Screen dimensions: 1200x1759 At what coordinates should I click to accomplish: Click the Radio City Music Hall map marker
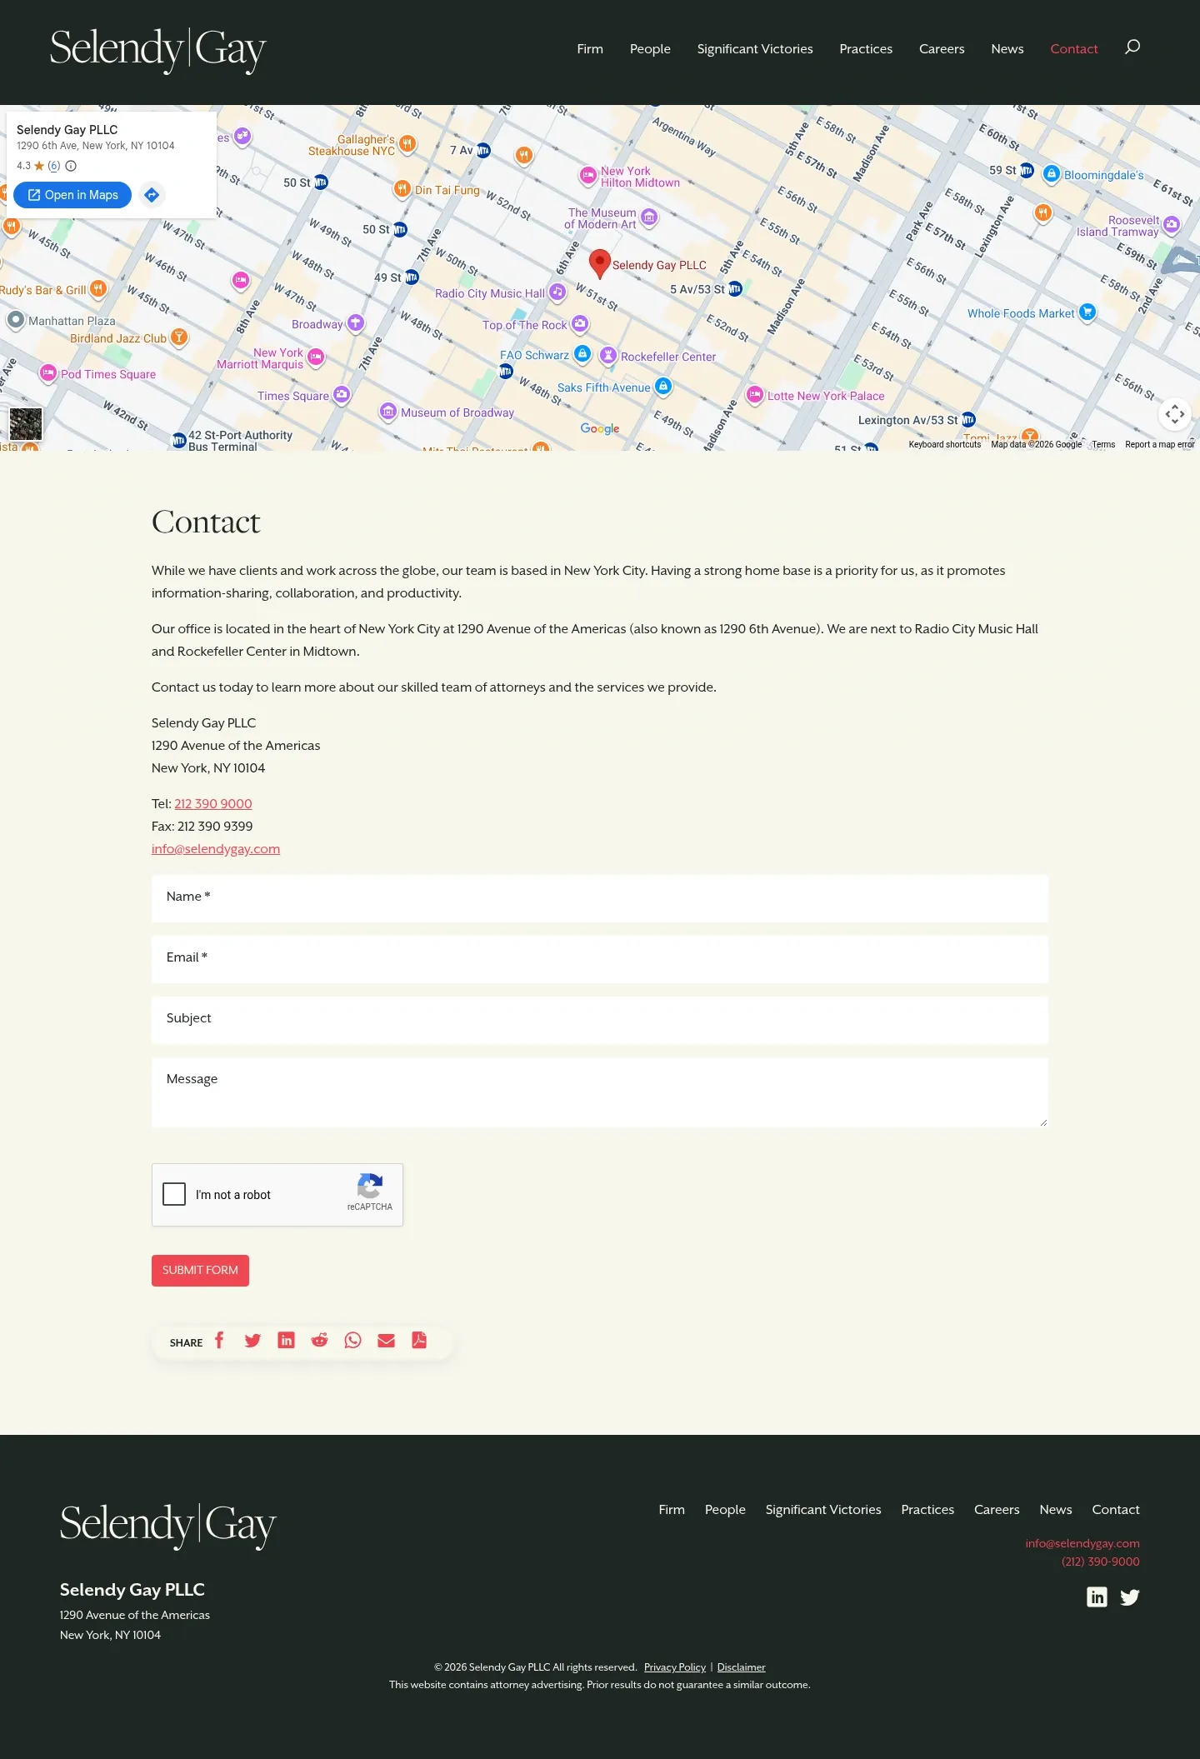(x=557, y=292)
